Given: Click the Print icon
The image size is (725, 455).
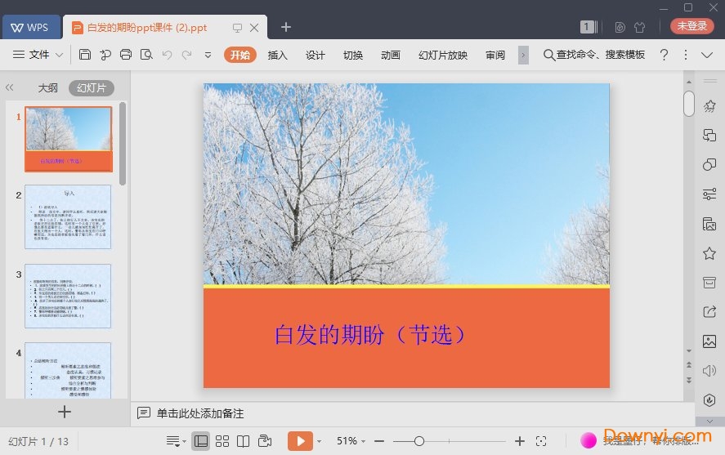Looking at the screenshot, I should click(126, 55).
